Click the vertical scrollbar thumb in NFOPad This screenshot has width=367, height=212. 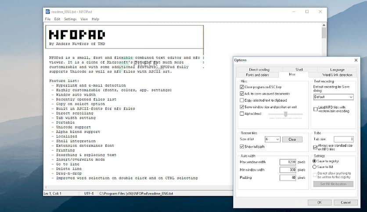(324, 33)
